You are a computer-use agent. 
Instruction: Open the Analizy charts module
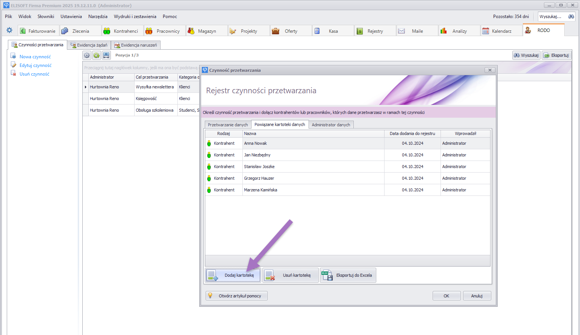click(x=455, y=31)
